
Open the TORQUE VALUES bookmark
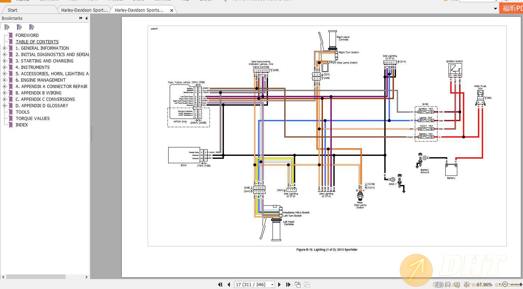coord(33,118)
